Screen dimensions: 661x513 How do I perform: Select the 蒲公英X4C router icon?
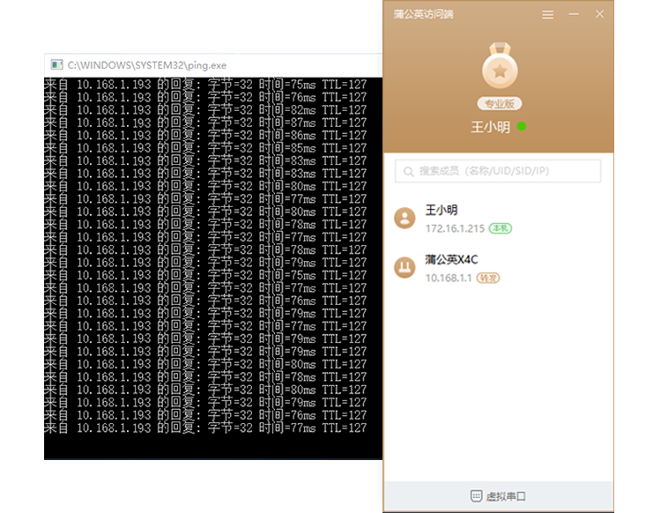[x=405, y=268]
